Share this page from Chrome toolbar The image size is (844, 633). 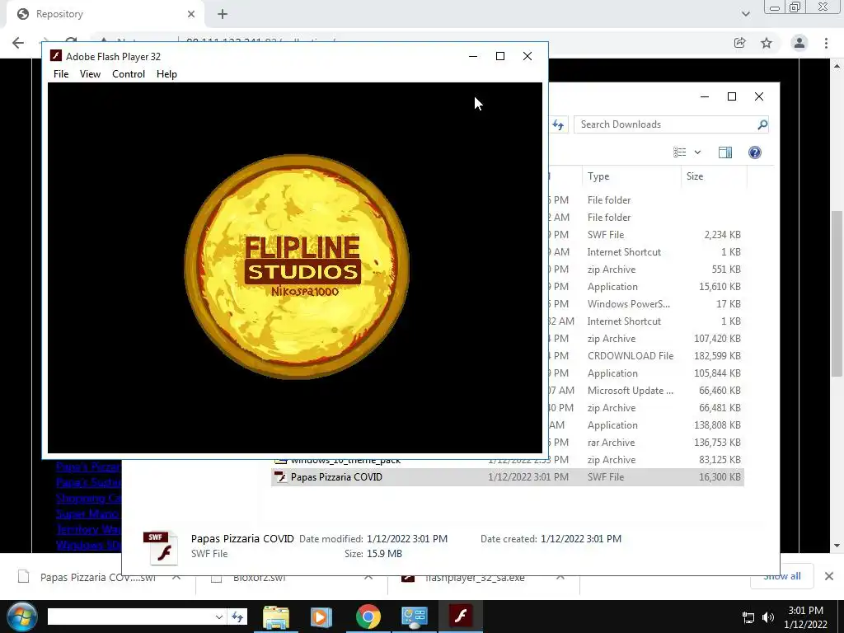pyautogui.click(x=739, y=43)
